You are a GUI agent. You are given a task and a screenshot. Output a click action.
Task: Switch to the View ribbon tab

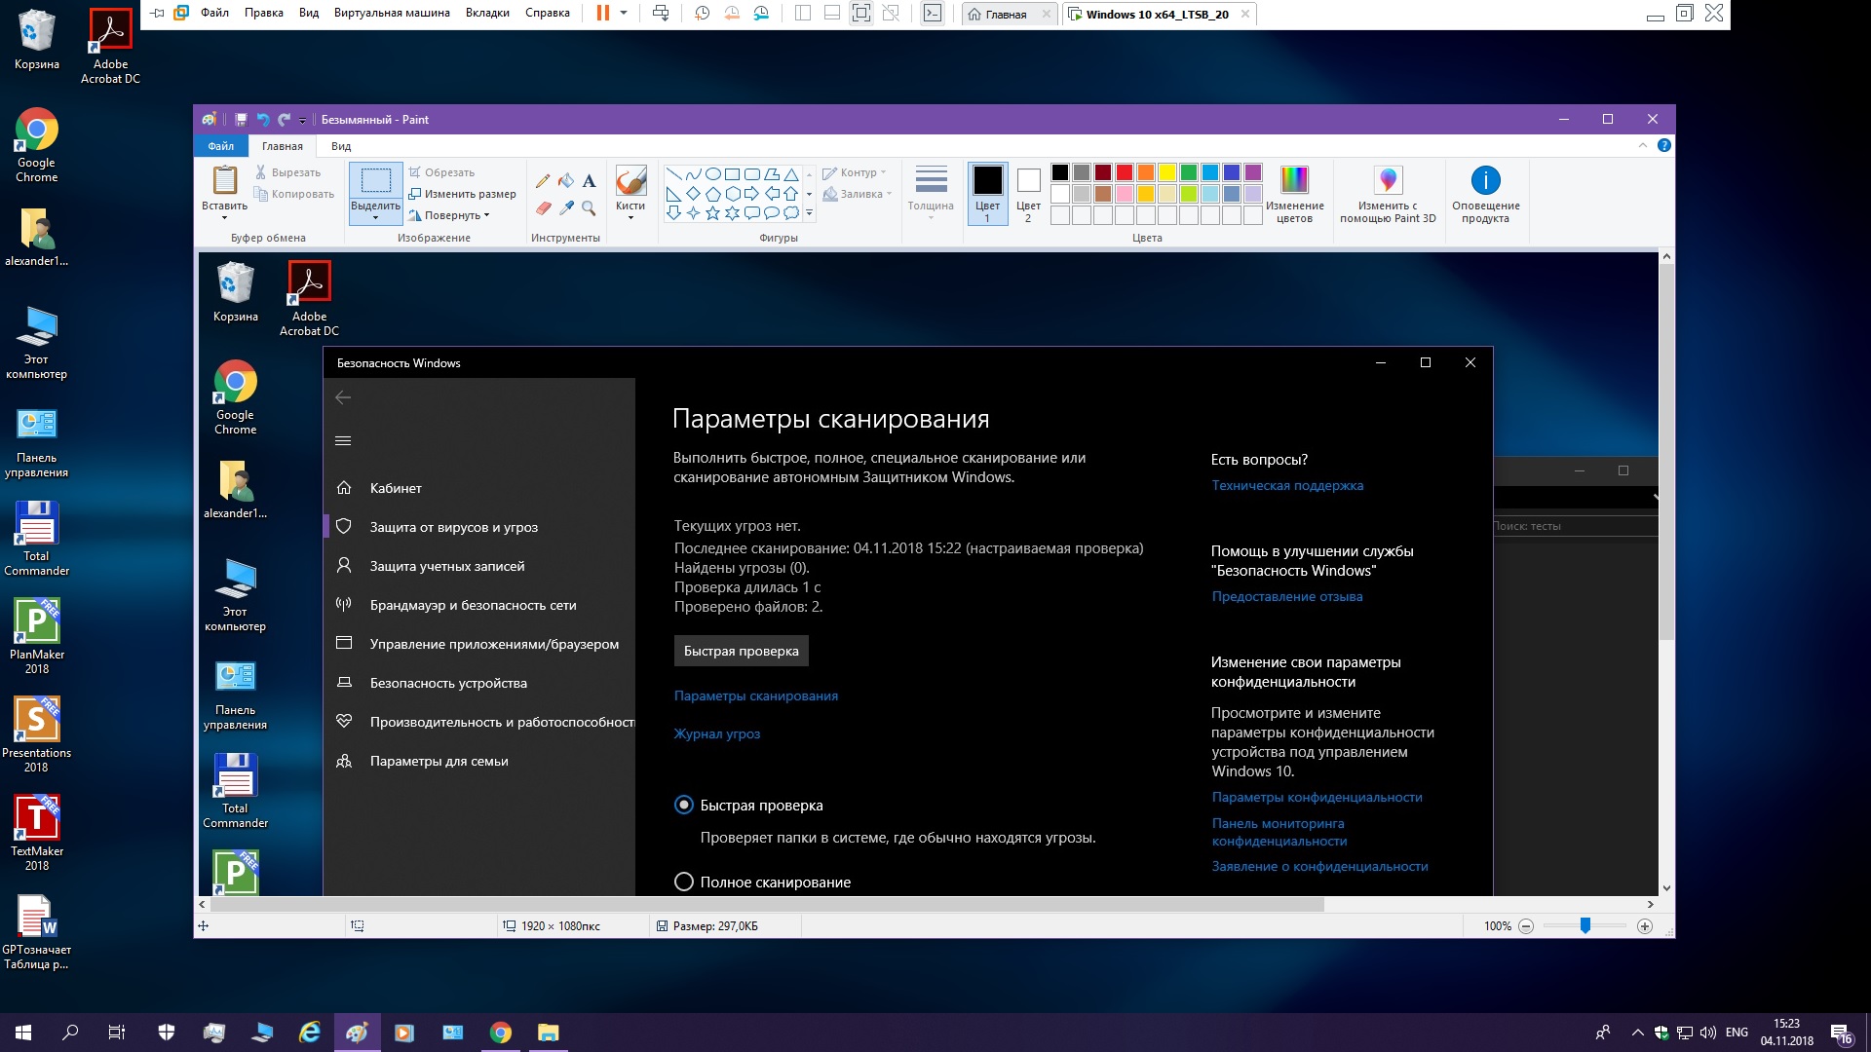pyautogui.click(x=341, y=146)
